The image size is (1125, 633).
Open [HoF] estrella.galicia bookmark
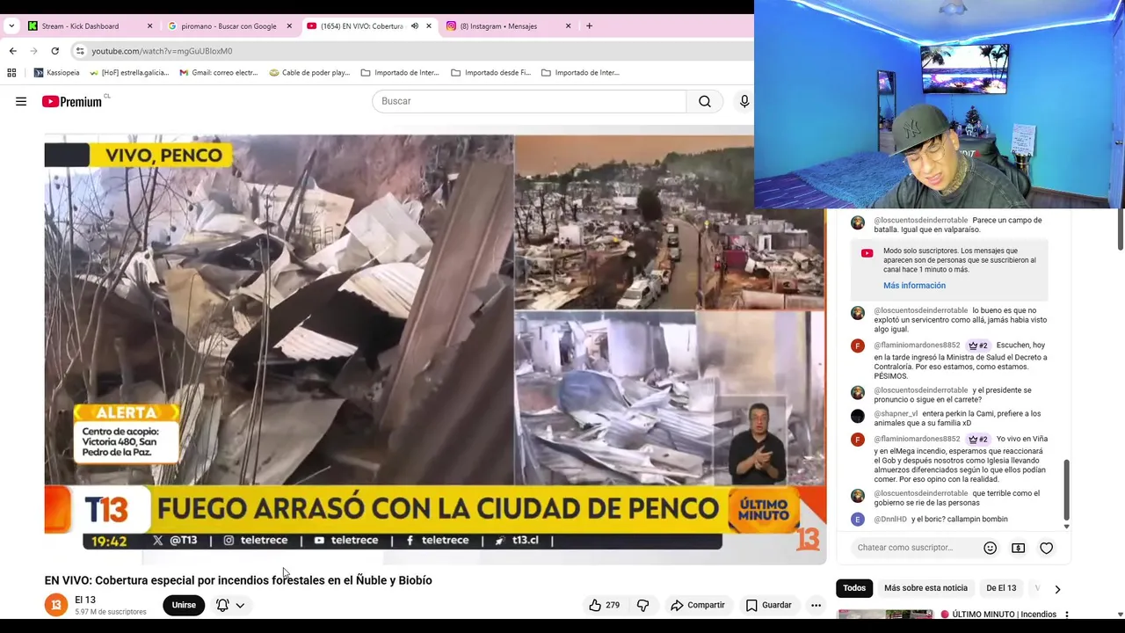pos(129,73)
